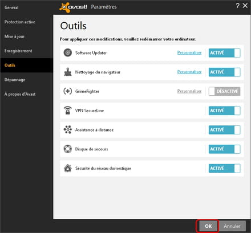This screenshot has height=233, width=251.
Task: Turn off Sécurité du réseau domestique toggle
Action: coord(225,169)
